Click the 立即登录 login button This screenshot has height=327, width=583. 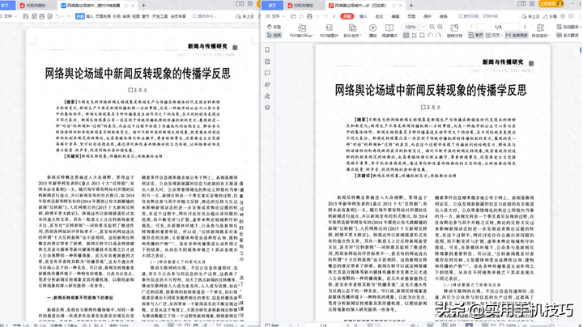click(x=551, y=4)
